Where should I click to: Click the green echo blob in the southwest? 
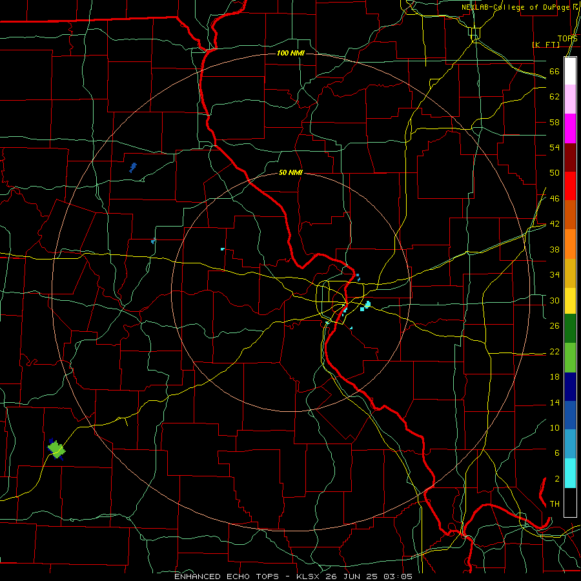(x=56, y=449)
